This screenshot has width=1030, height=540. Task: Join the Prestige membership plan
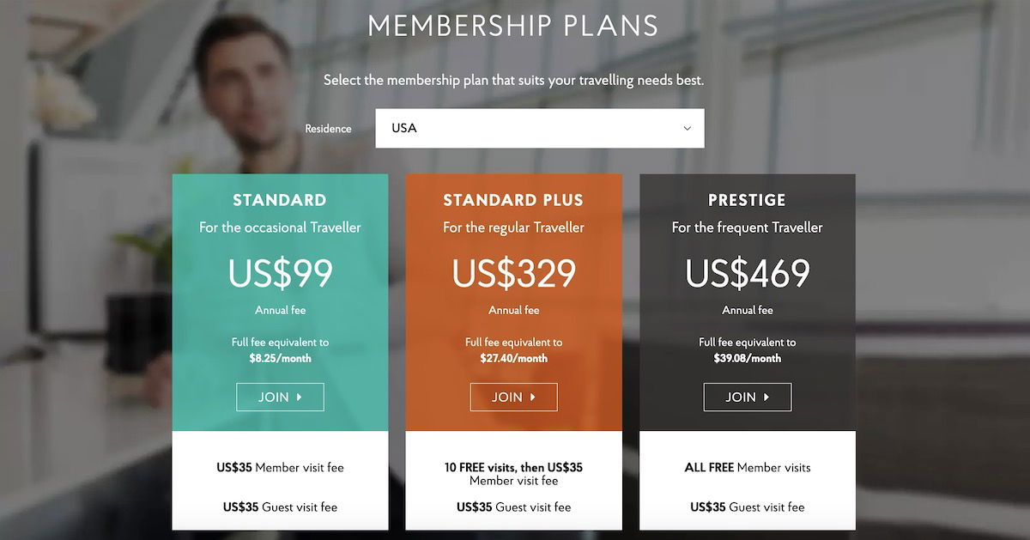pos(748,397)
